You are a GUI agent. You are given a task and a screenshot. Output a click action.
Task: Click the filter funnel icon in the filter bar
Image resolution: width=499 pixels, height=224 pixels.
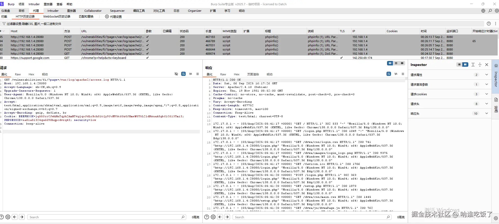click(x=4, y=24)
